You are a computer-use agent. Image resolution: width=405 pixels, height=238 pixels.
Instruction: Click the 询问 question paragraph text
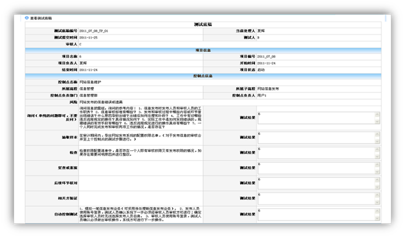point(140,118)
